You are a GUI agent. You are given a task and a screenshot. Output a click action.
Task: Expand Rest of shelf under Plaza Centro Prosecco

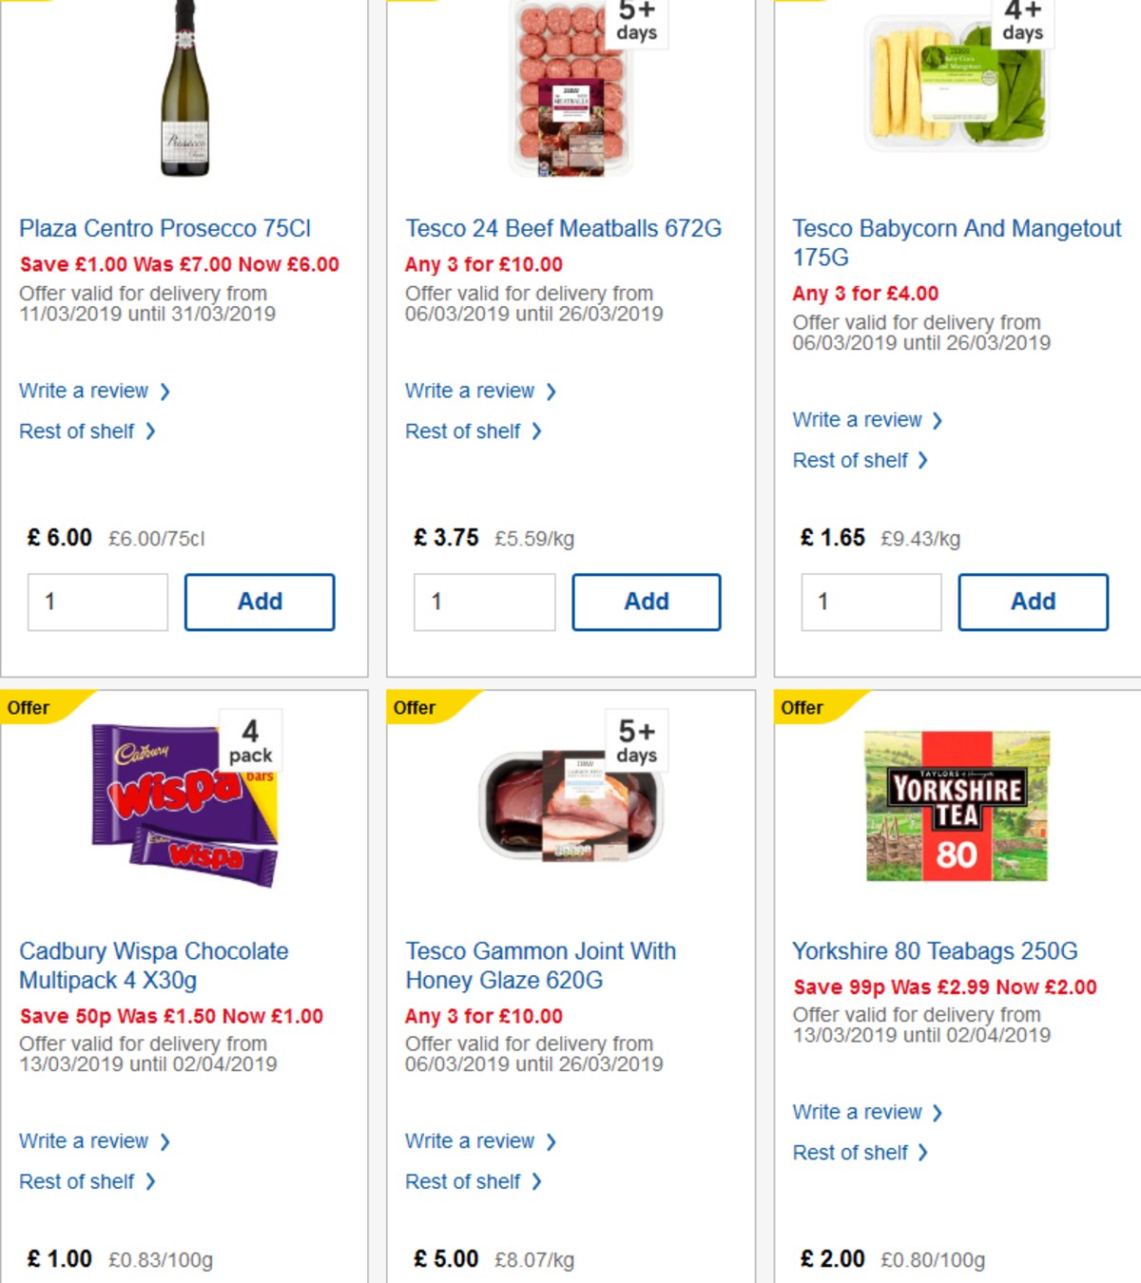click(x=77, y=431)
